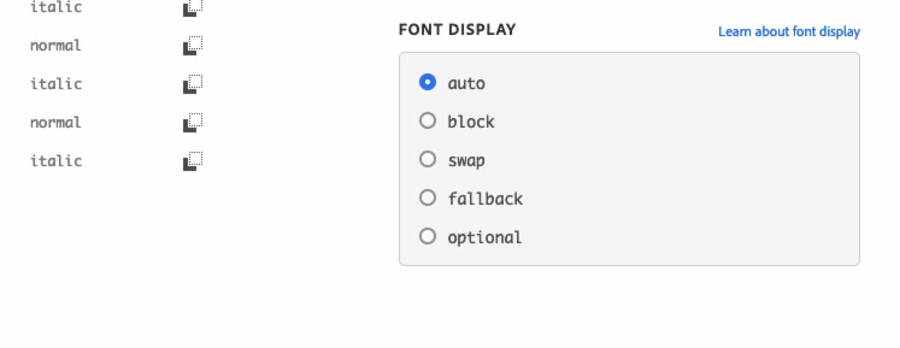900x348 pixels.
Task: Select the auto font display option
Action: [428, 82]
